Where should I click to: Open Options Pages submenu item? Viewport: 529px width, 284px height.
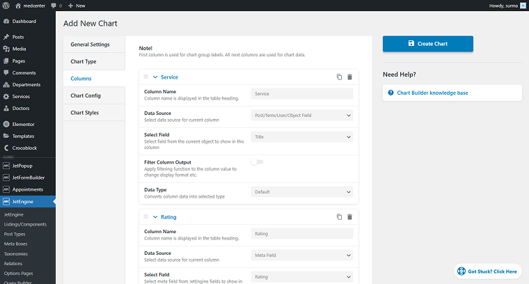(x=19, y=273)
